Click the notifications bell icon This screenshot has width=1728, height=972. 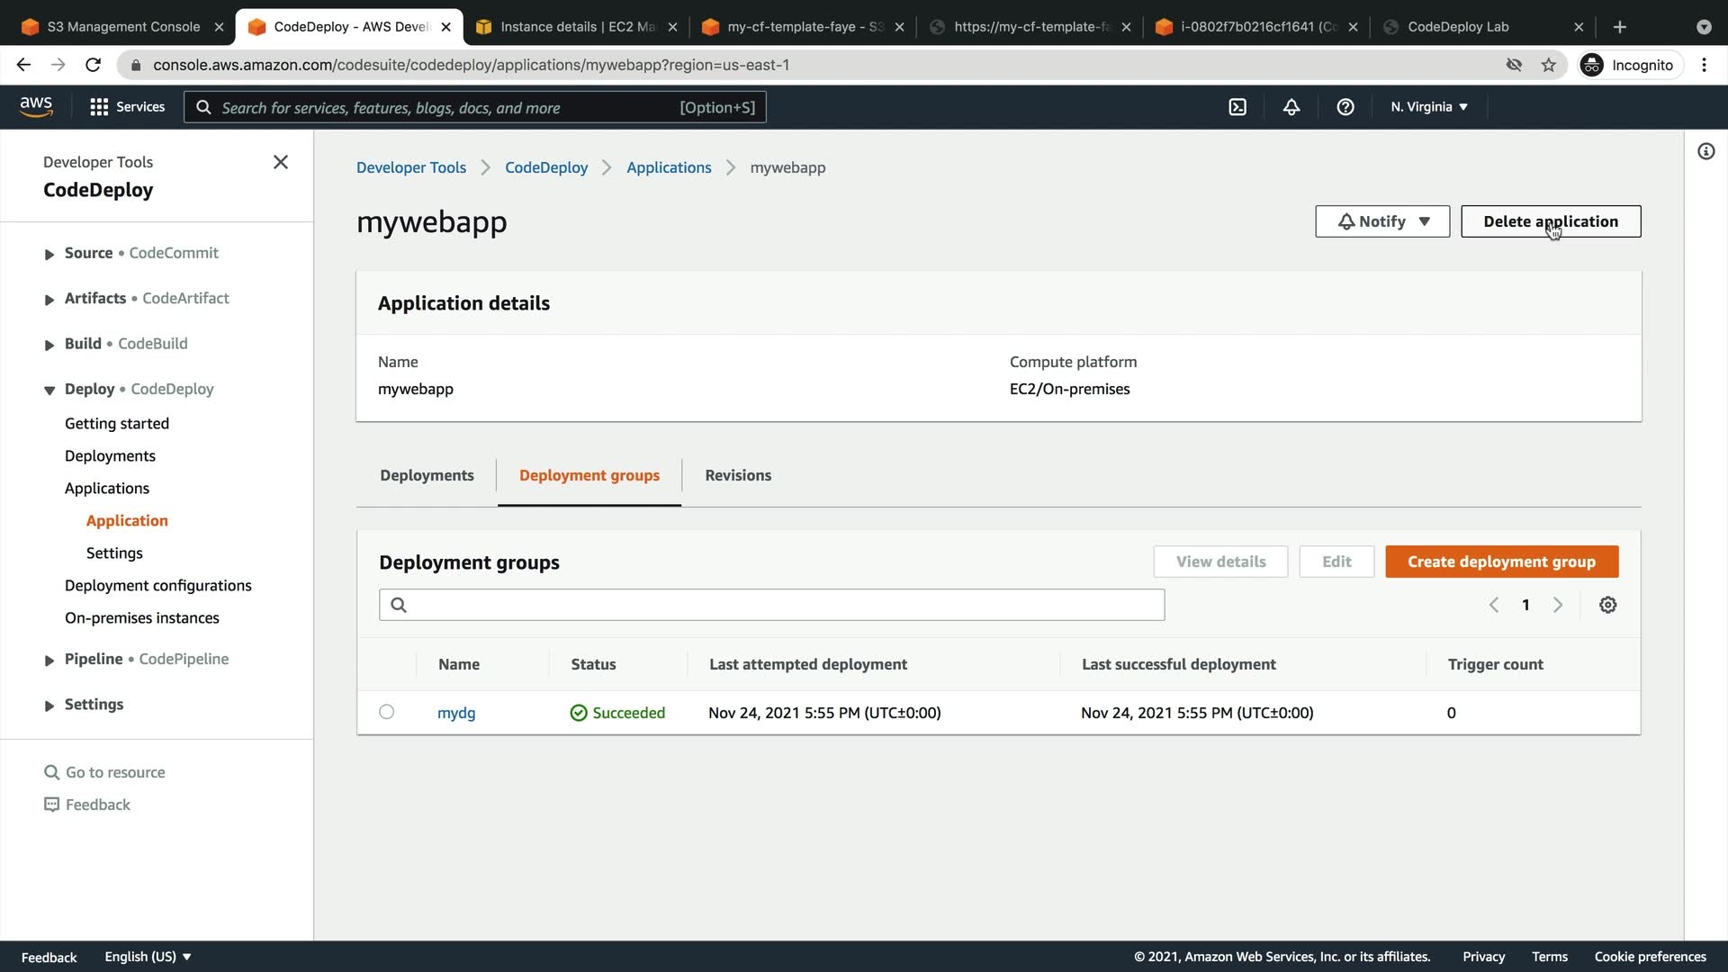[x=1291, y=107]
